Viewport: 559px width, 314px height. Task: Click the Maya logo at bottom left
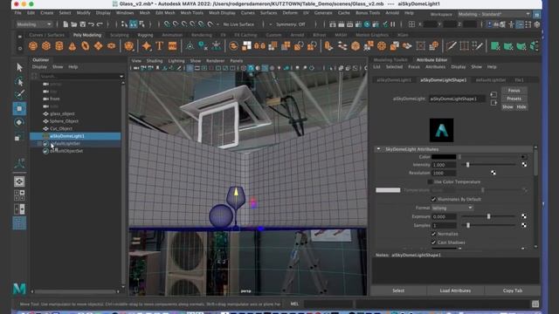pos(19,288)
